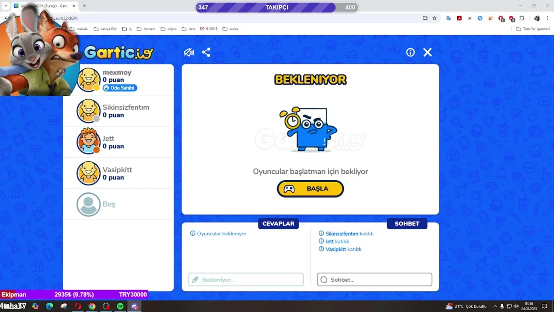Open Adobe Acrobat extension icon
Screen dimensions: 554x312
pyautogui.click(x=459, y=18)
